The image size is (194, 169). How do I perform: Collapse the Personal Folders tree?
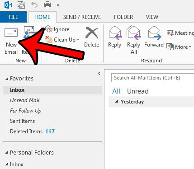[x=7, y=153]
